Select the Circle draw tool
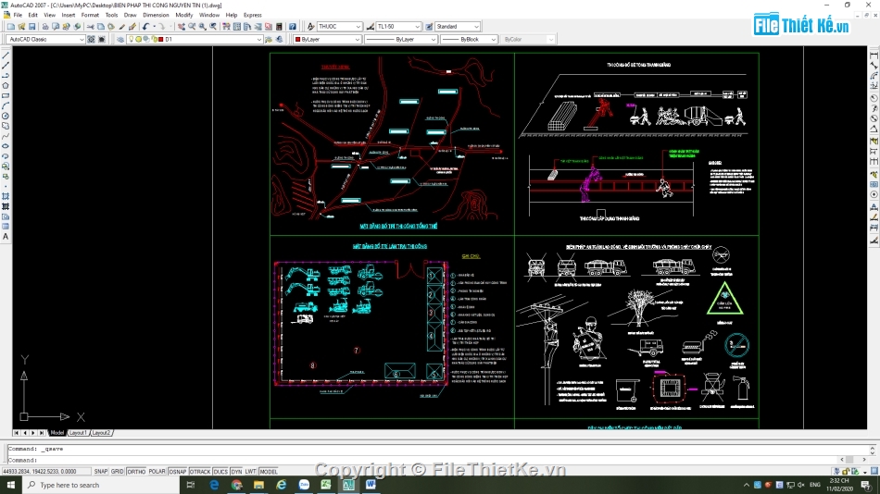 point(6,116)
